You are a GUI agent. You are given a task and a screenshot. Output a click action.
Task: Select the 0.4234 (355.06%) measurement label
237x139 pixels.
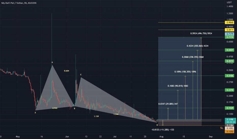coord(197,46)
